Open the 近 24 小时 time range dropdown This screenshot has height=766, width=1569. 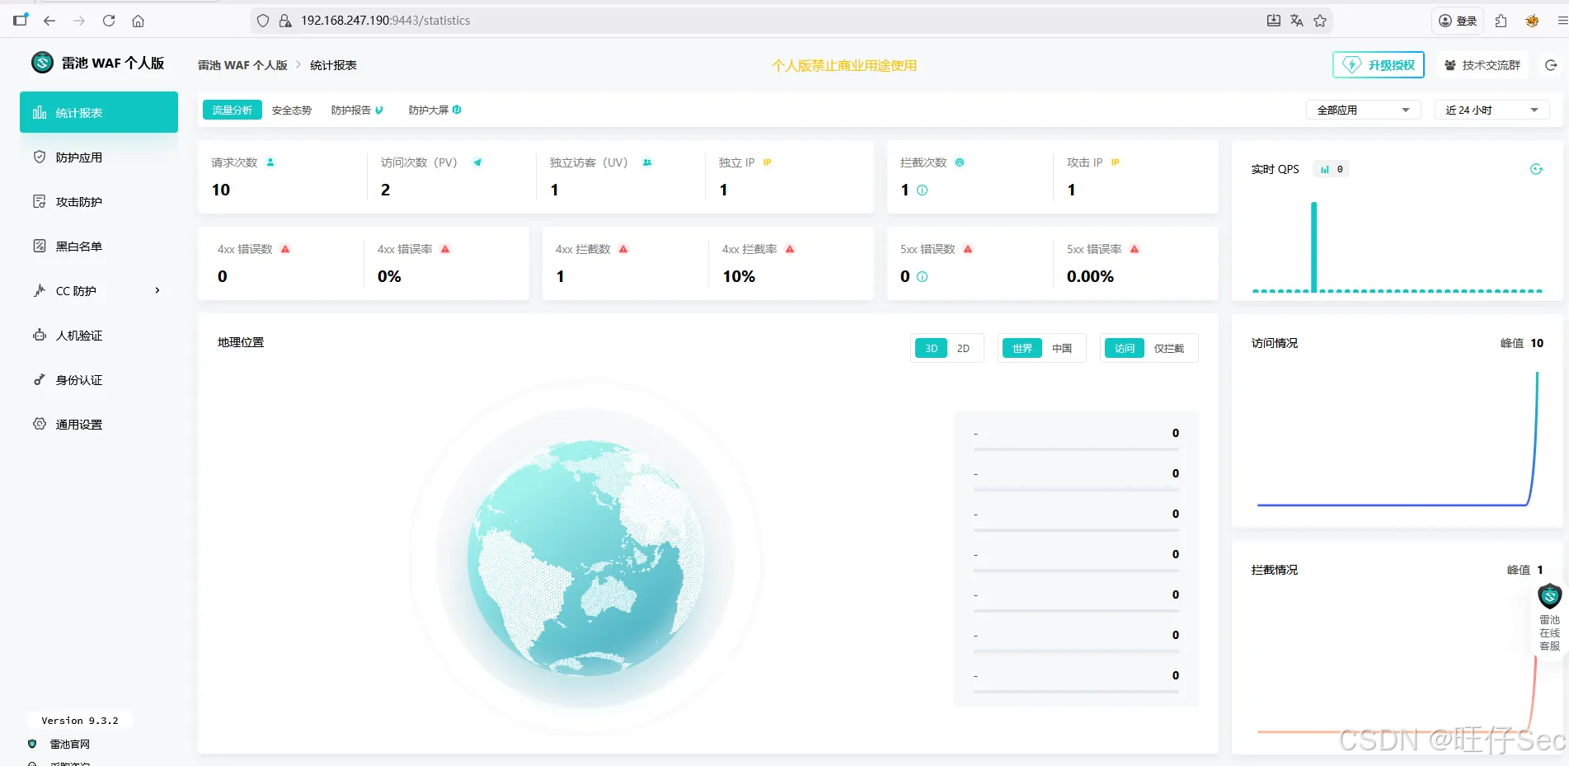1492,110
